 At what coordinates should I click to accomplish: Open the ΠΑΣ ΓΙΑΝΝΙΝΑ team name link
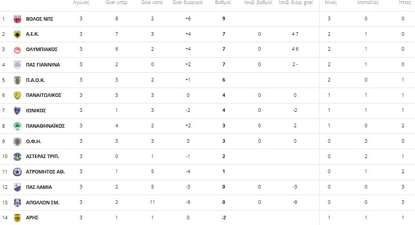point(43,65)
